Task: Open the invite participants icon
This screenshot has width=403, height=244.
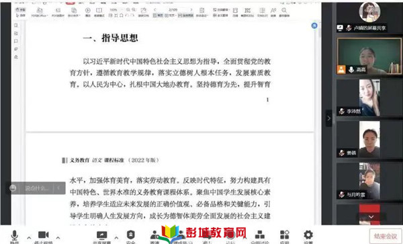Action: [154, 236]
